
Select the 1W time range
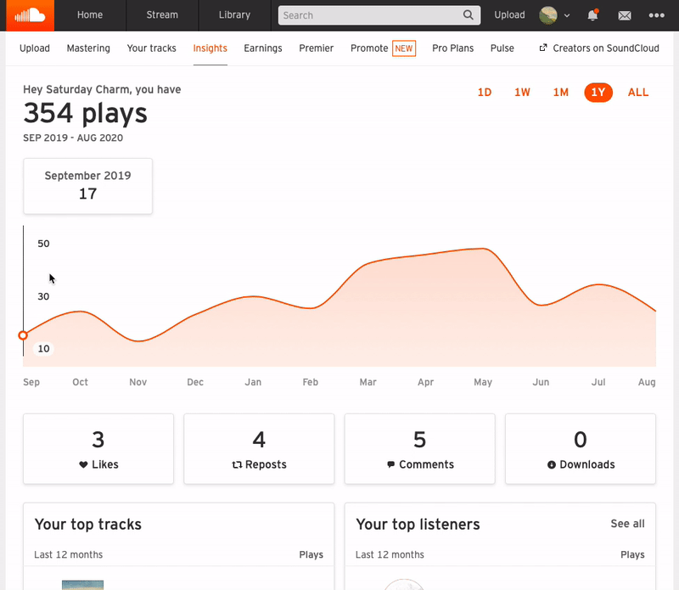click(x=522, y=93)
